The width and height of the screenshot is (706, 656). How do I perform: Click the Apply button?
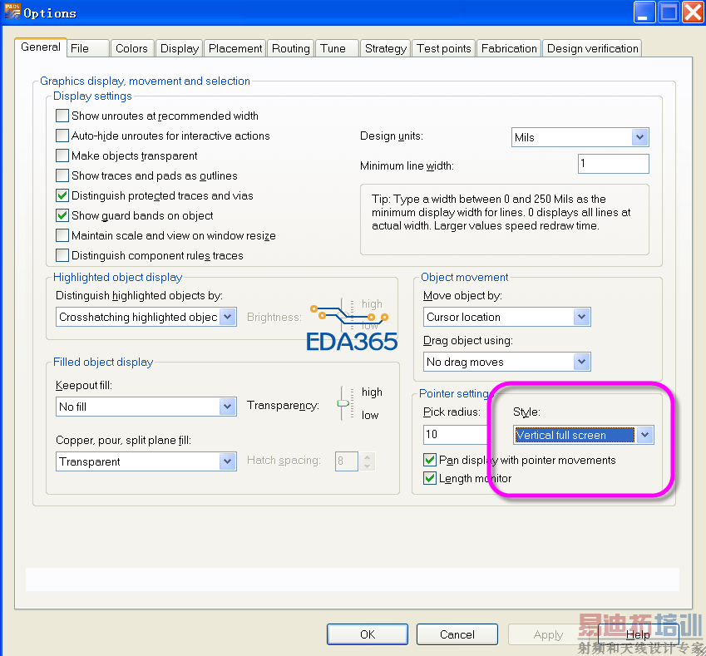[x=548, y=634]
